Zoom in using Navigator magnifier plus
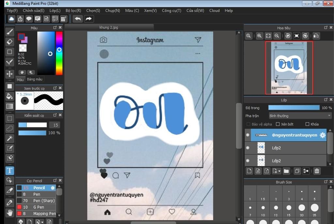Image resolution: width=334 pixels, height=224 pixels. tap(259, 36)
